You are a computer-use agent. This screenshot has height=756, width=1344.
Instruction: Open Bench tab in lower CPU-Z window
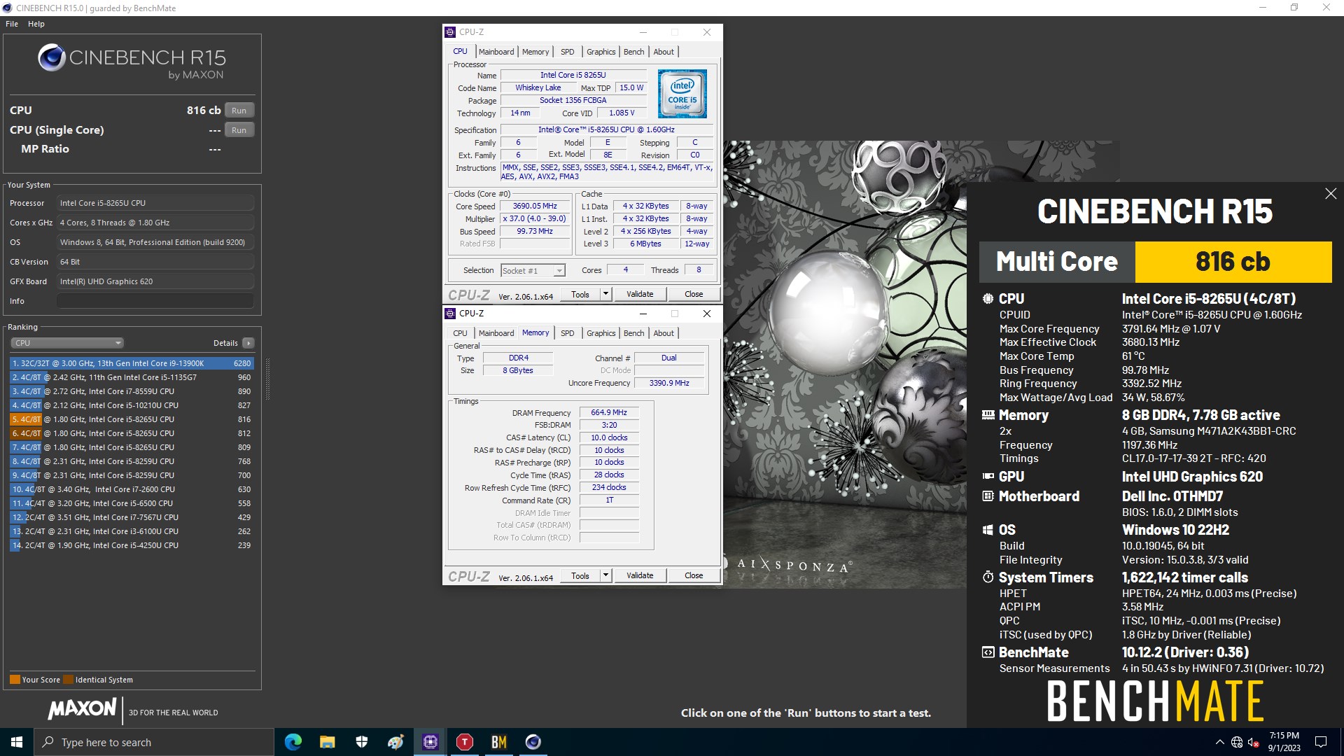point(633,333)
